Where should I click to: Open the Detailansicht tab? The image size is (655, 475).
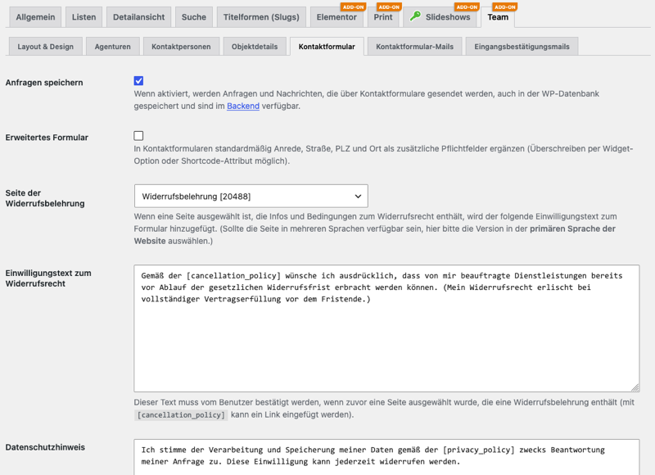(138, 17)
